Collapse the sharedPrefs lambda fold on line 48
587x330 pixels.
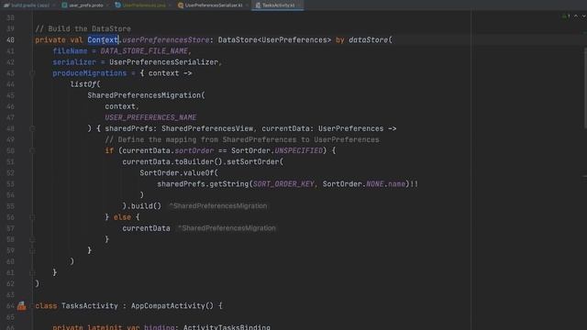click(32, 128)
